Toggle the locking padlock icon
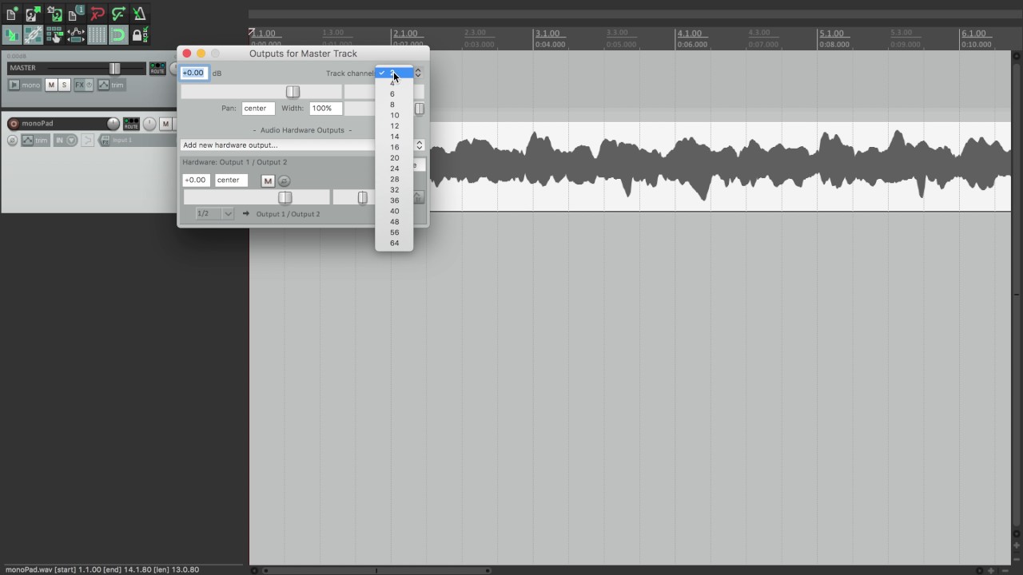The image size is (1023, 575). coord(139,35)
